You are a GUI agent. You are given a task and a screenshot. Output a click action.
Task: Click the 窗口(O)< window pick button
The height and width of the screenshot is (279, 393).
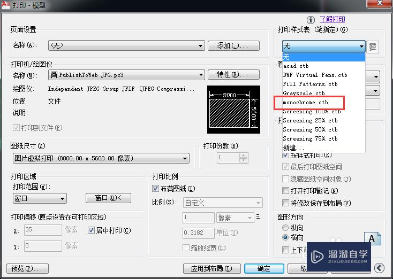pyautogui.click(x=108, y=198)
